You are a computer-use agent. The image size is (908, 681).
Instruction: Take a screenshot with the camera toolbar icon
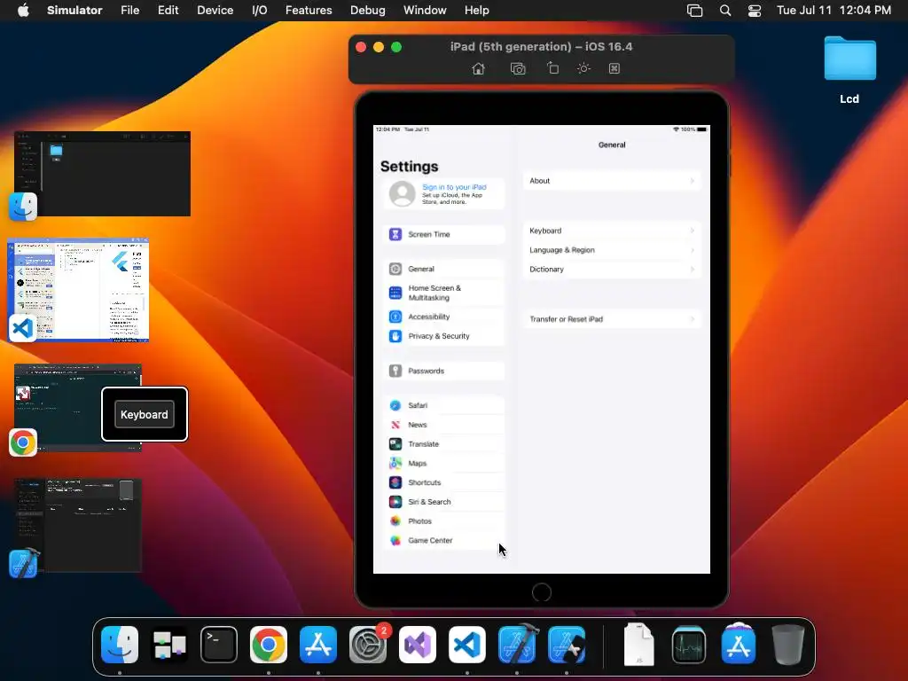coord(518,69)
